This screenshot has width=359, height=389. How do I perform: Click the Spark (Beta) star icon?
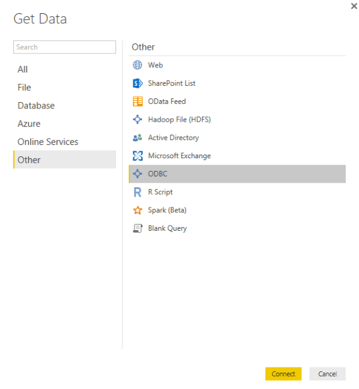(x=138, y=210)
